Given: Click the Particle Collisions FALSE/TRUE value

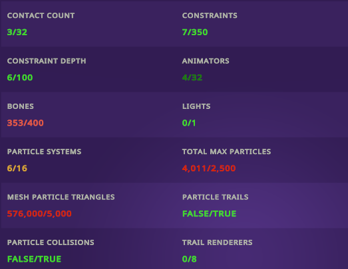Looking at the screenshot, I should (34, 259).
